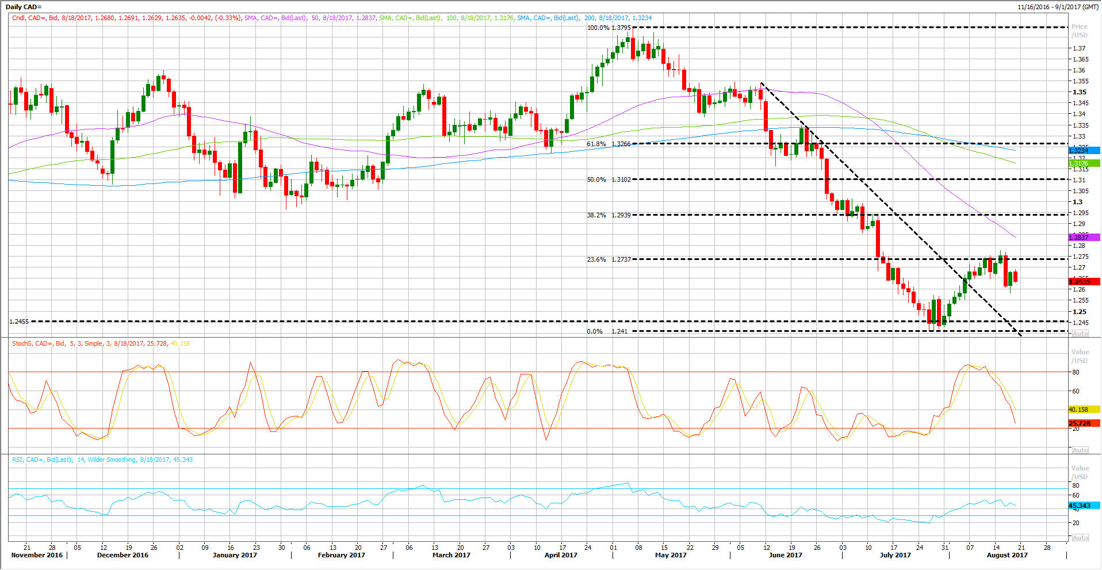Click the 23.6% 1.2737 retracement label
Image resolution: width=1102 pixels, height=570 pixels.
tap(609, 259)
